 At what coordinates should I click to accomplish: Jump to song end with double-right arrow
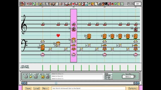coord(138,83)
